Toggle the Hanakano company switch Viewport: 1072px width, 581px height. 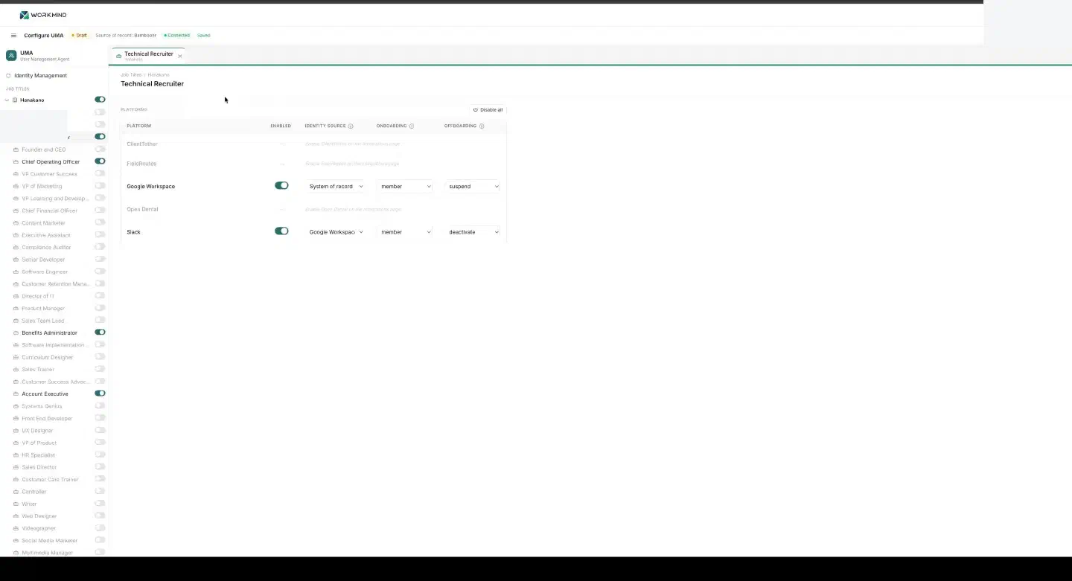tap(100, 100)
